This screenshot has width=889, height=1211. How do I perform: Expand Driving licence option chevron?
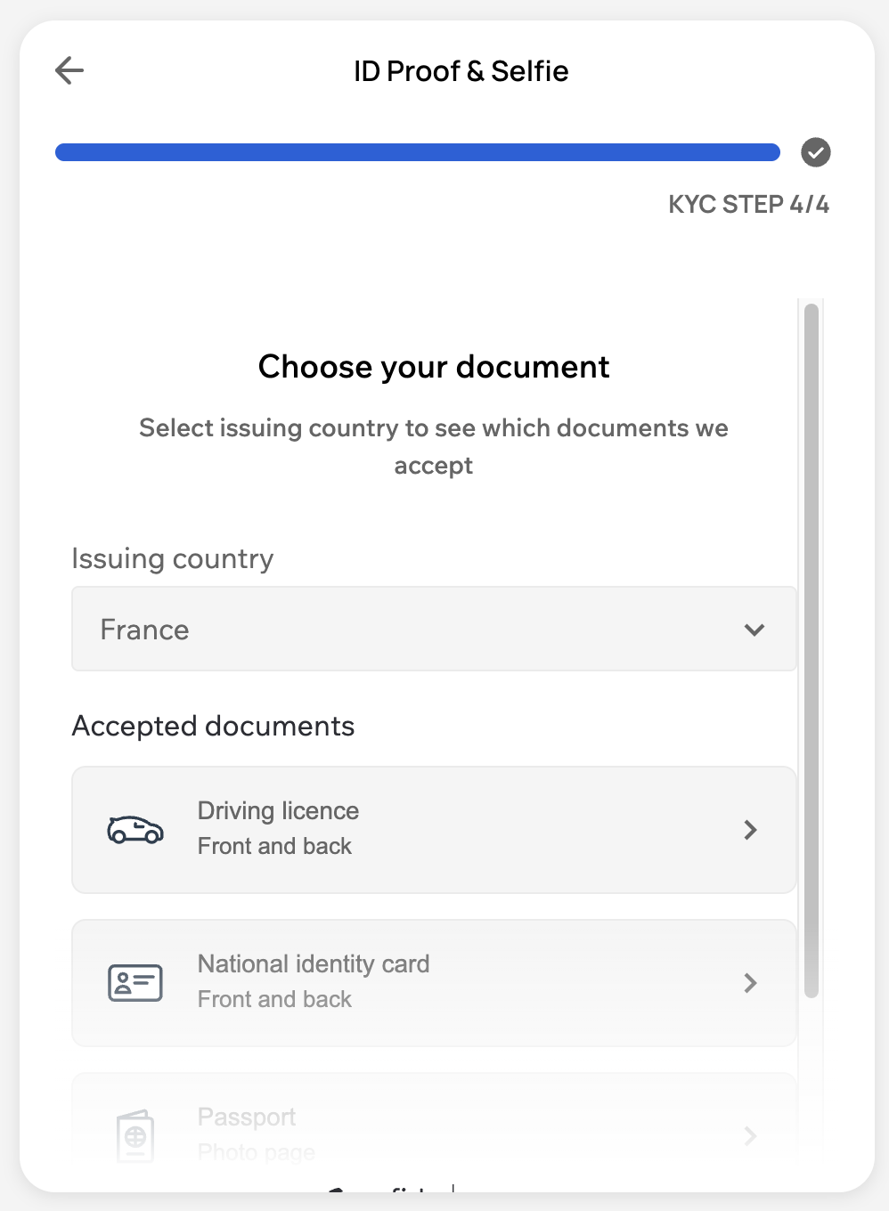[x=750, y=830]
